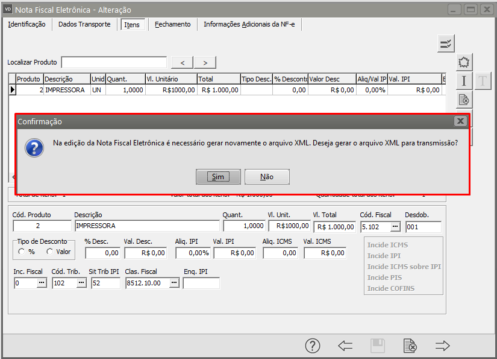The height and width of the screenshot is (359, 497).
Task: Open the Cód. Fiscal lookup button
Action: point(395,226)
